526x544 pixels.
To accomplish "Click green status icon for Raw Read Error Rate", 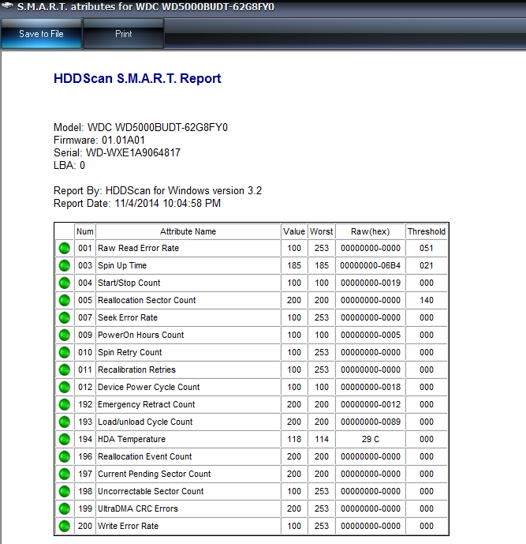I will click(x=65, y=248).
